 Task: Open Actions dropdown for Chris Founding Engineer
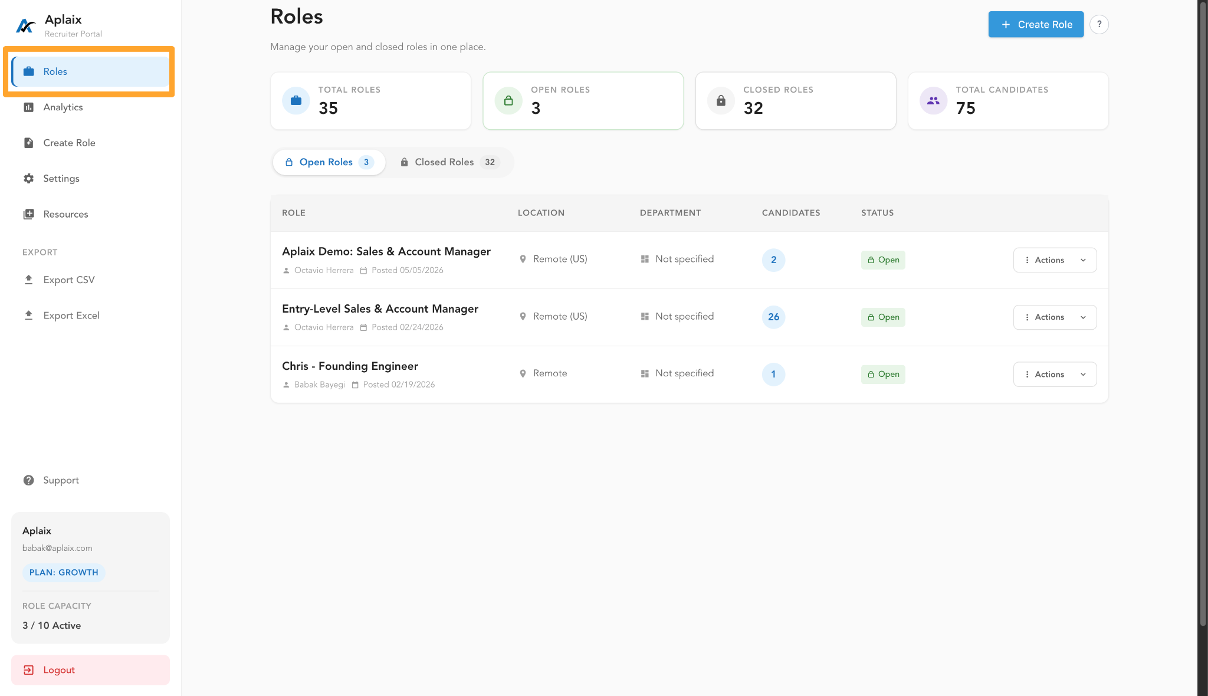(x=1055, y=375)
